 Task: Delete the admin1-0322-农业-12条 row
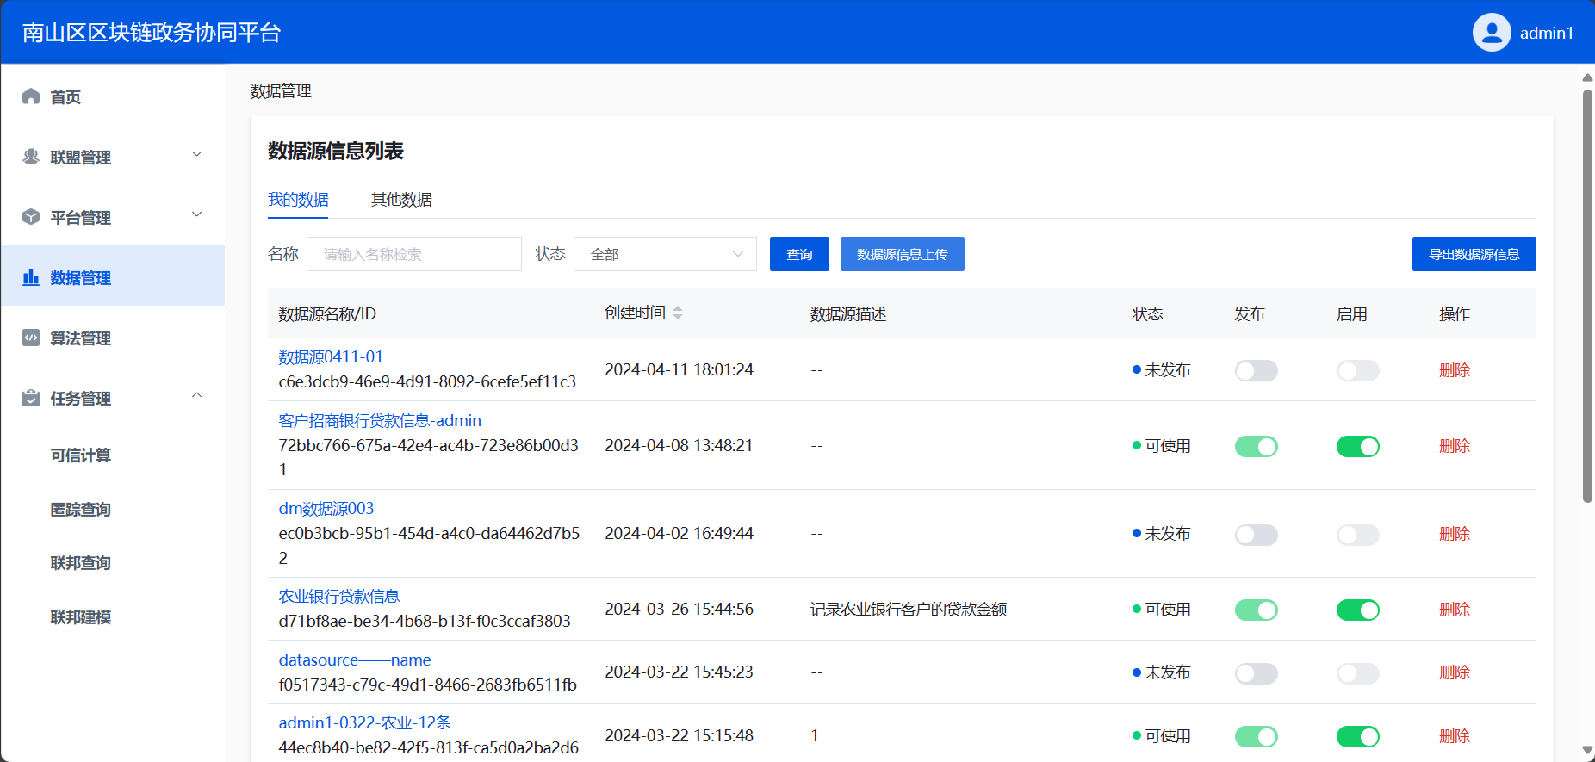pos(1454,736)
